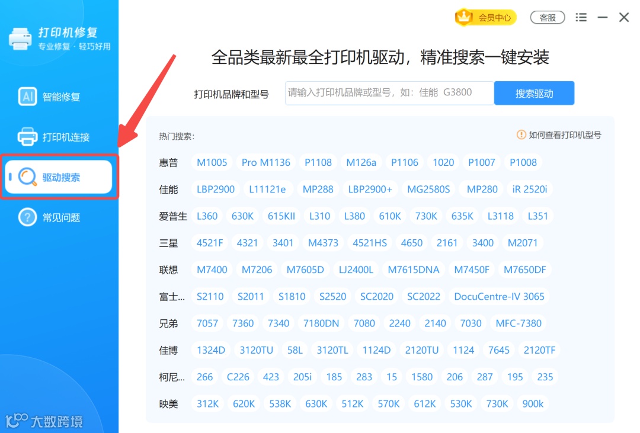Select Samsung model M2071
This screenshot has height=433, width=640.
pos(523,243)
